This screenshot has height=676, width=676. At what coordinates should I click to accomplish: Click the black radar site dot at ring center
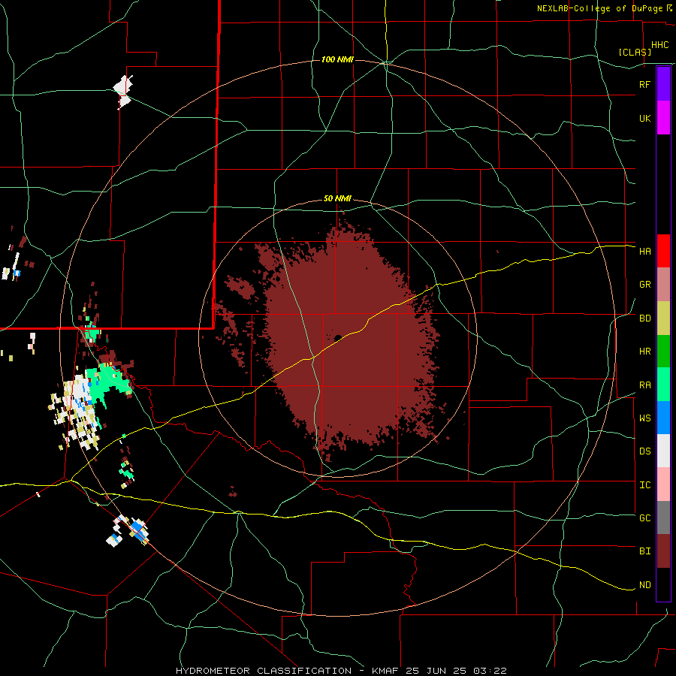click(338, 337)
